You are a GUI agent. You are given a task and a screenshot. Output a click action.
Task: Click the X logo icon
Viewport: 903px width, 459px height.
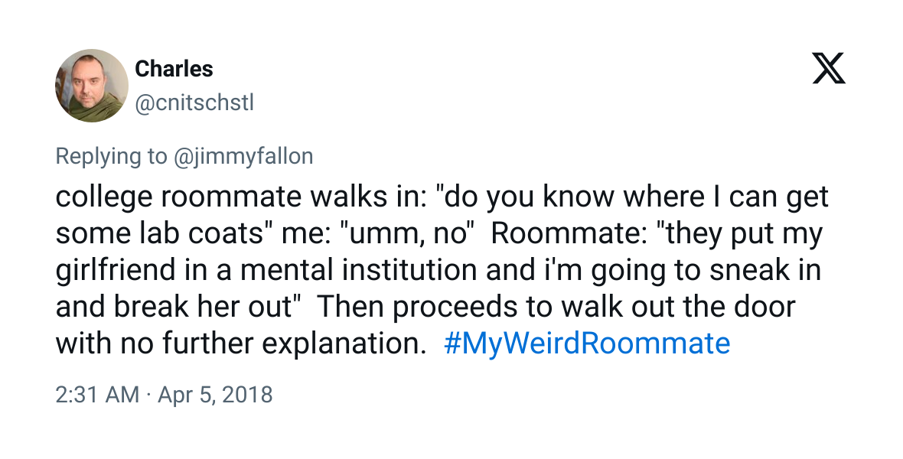click(829, 69)
